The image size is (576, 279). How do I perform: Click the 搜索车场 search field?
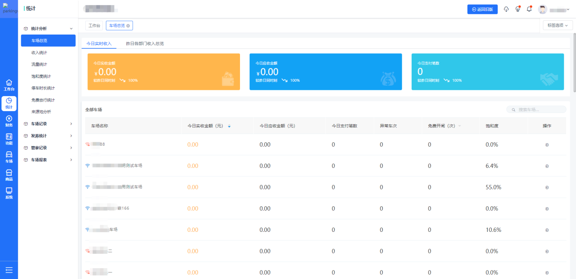point(539,110)
